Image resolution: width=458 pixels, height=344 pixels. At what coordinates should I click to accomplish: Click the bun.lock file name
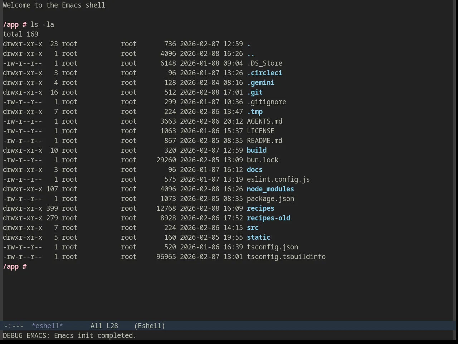(x=263, y=160)
